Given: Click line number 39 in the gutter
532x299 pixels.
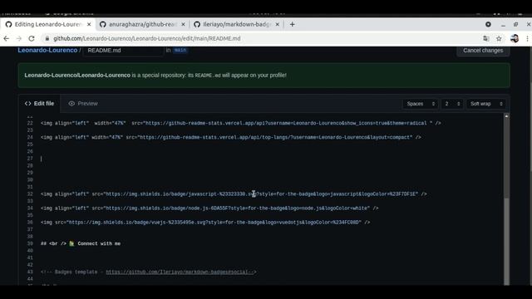Looking at the screenshot, I should (x=30, y=243).
